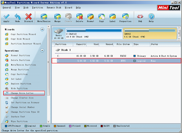Click the Undo arrow icon
182x133 pixels.
click(17, 16)
